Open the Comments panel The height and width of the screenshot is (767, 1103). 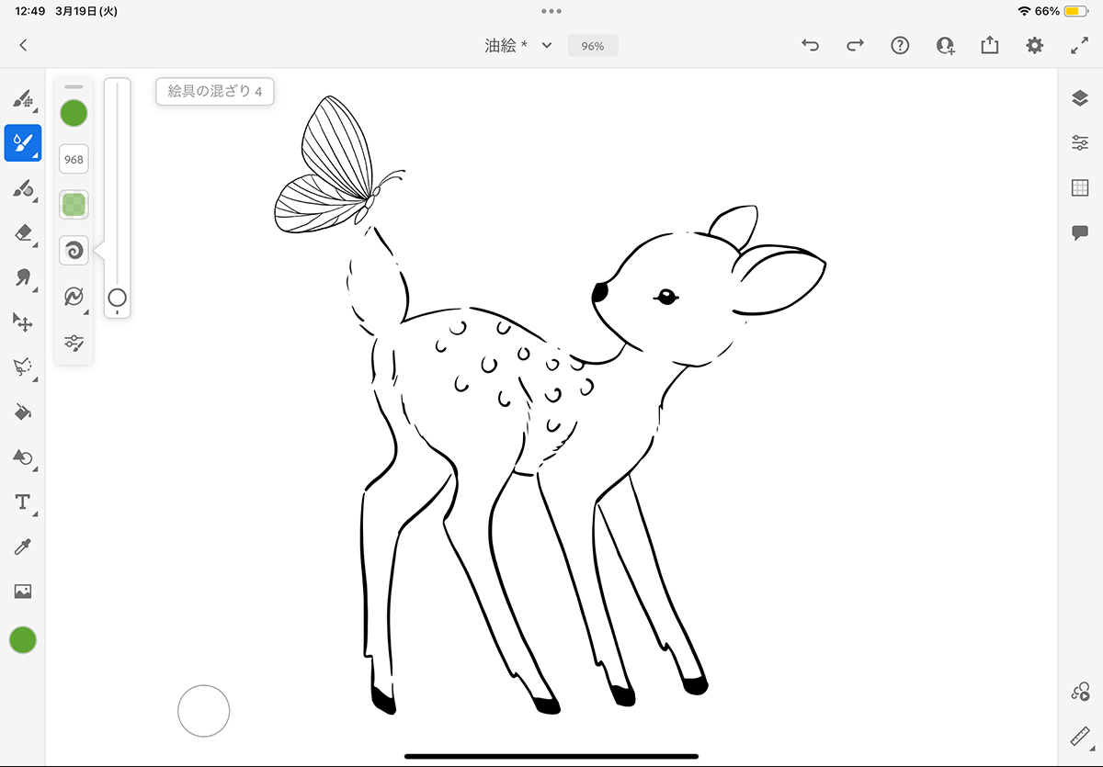[1080, 233]
